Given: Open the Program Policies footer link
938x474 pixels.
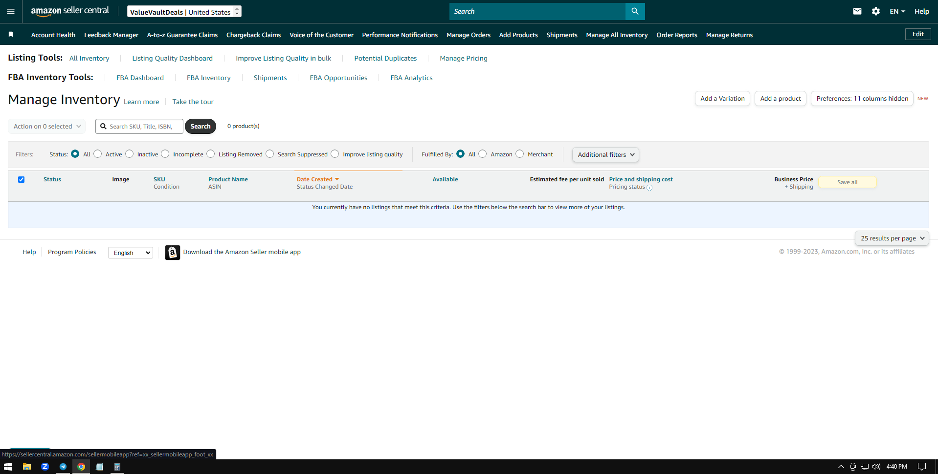Looking at the screenshot, I should [72, 252].
